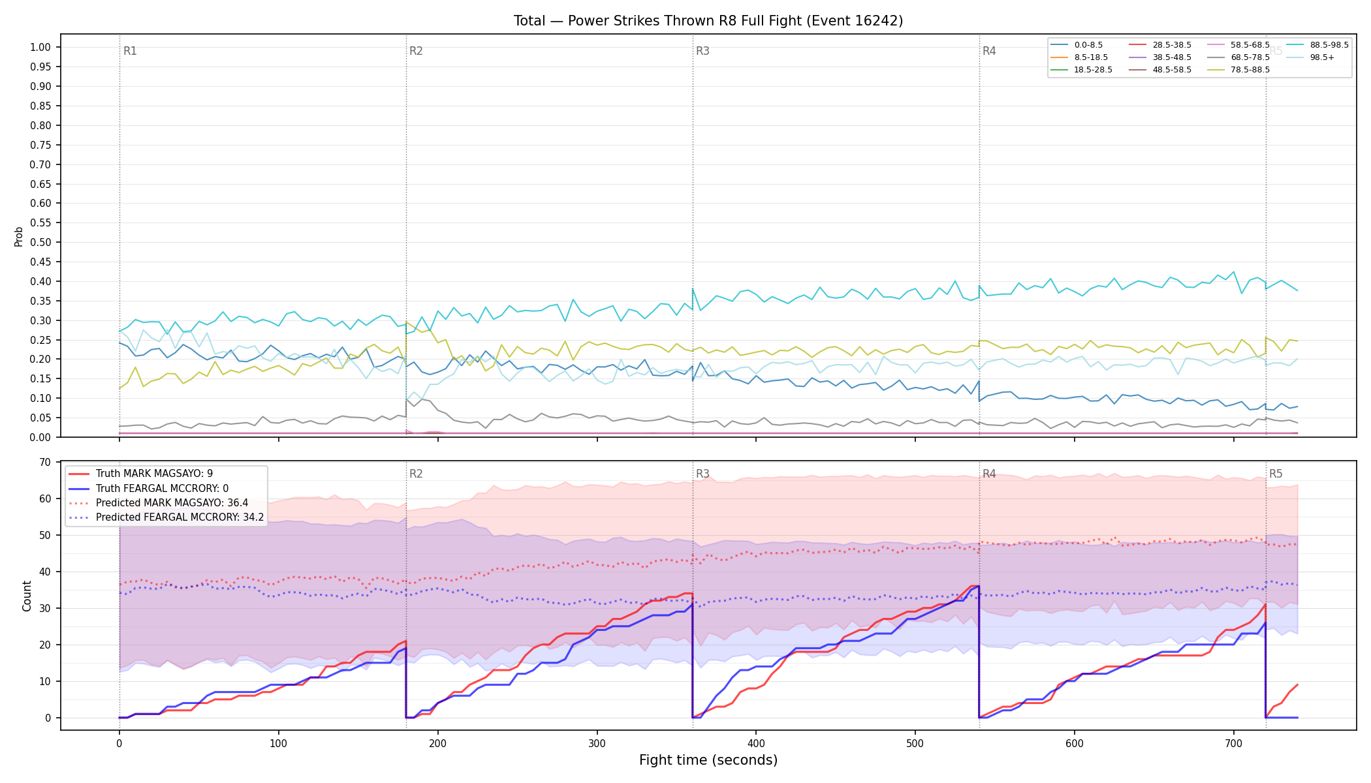Click the Prob y-axis label

tap(19, 236)
